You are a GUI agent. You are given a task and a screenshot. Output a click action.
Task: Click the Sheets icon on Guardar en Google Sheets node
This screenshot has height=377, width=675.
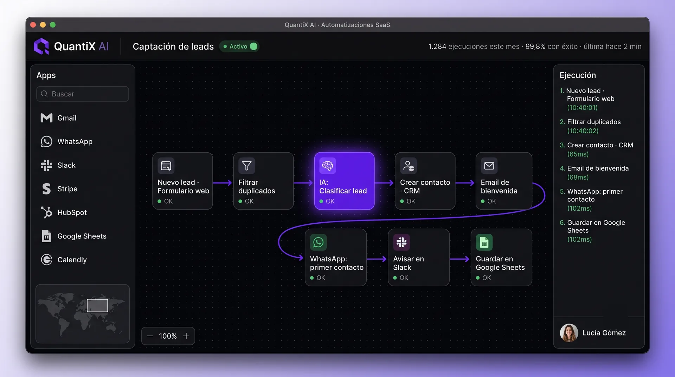pyautogui.click(x=484, y=242)
